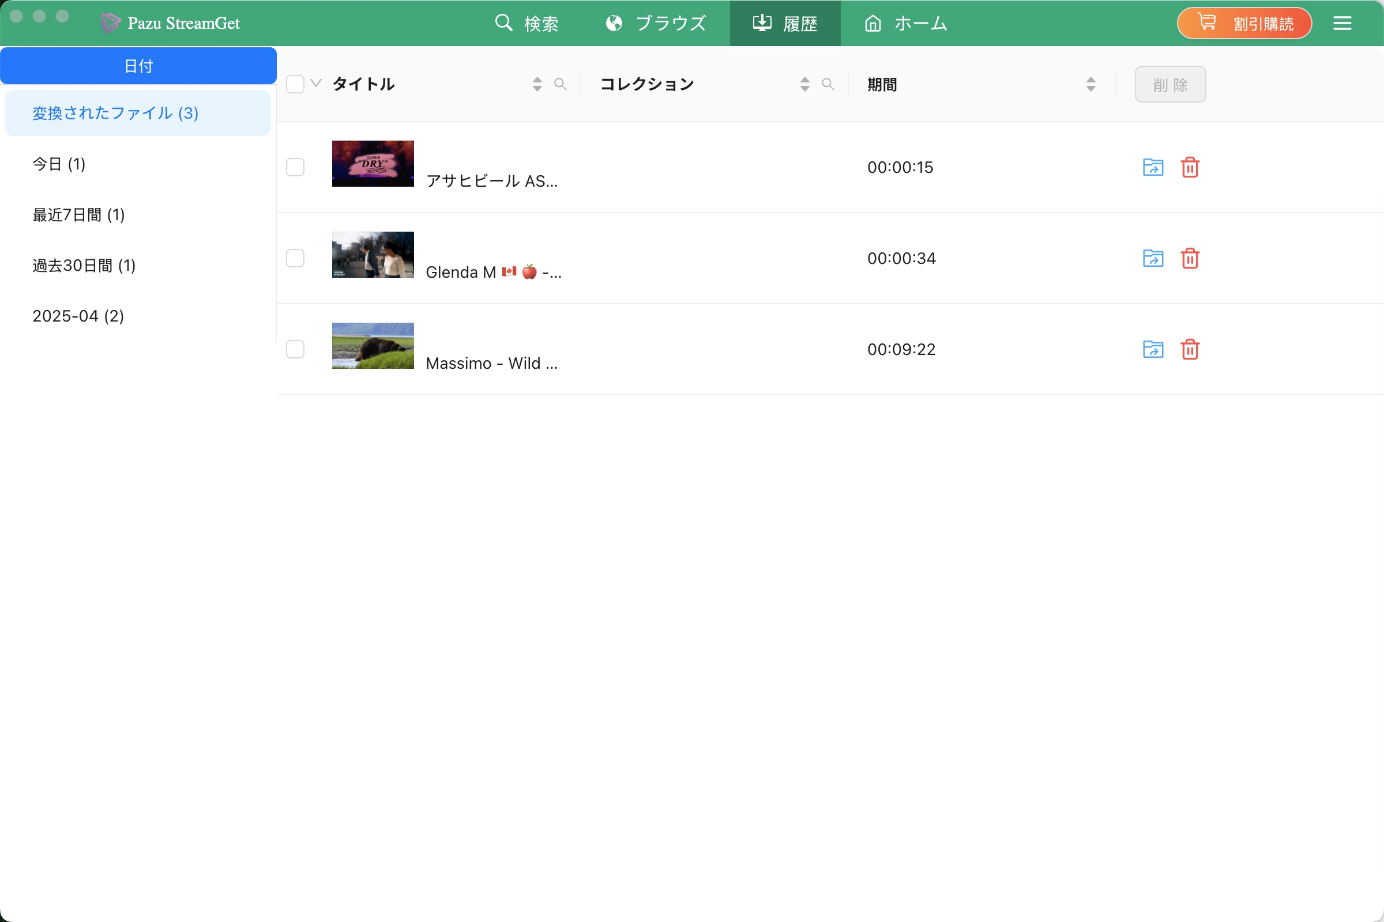Open folder for Massimo Wild video

(x=1153, y=350)
